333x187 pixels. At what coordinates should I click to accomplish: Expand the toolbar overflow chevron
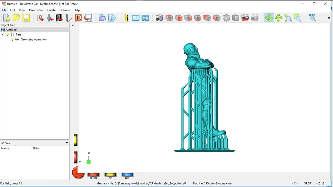329,18
